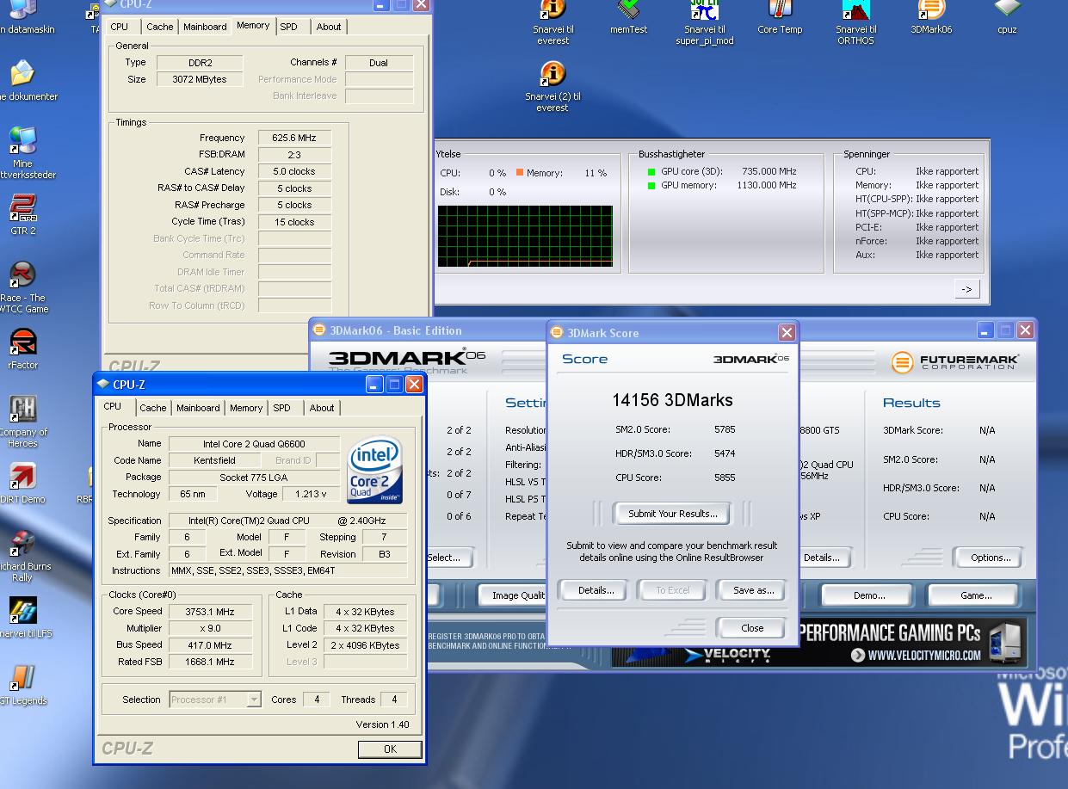Launch the Richard Burns Rally icon
Image resolution: width=1068 pixels, height=789 pixels.
[x=23, y=544]
